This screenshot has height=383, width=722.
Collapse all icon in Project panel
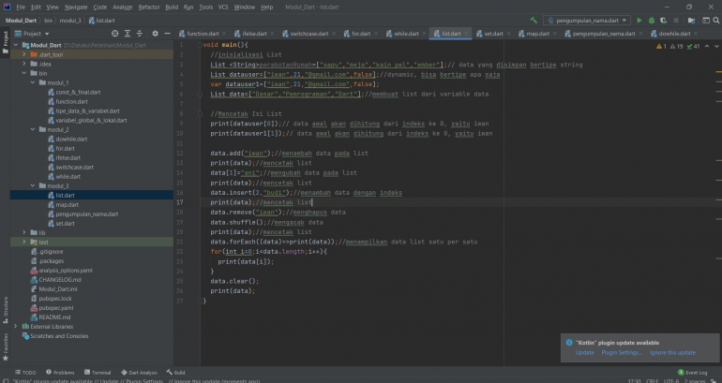click(140, 34)
